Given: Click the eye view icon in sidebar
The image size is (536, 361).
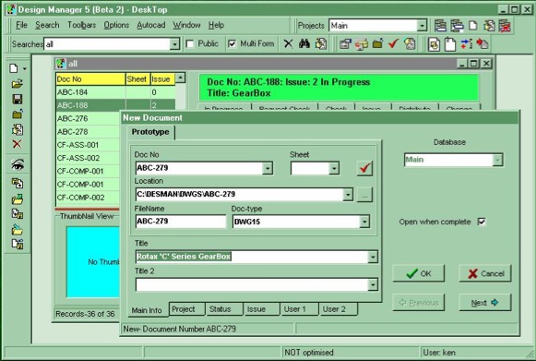Looking at the screenshot, I should tap(18, 164).
